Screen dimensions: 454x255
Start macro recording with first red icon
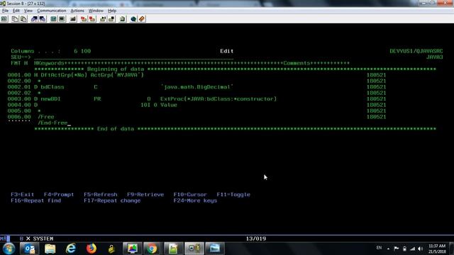84,19
